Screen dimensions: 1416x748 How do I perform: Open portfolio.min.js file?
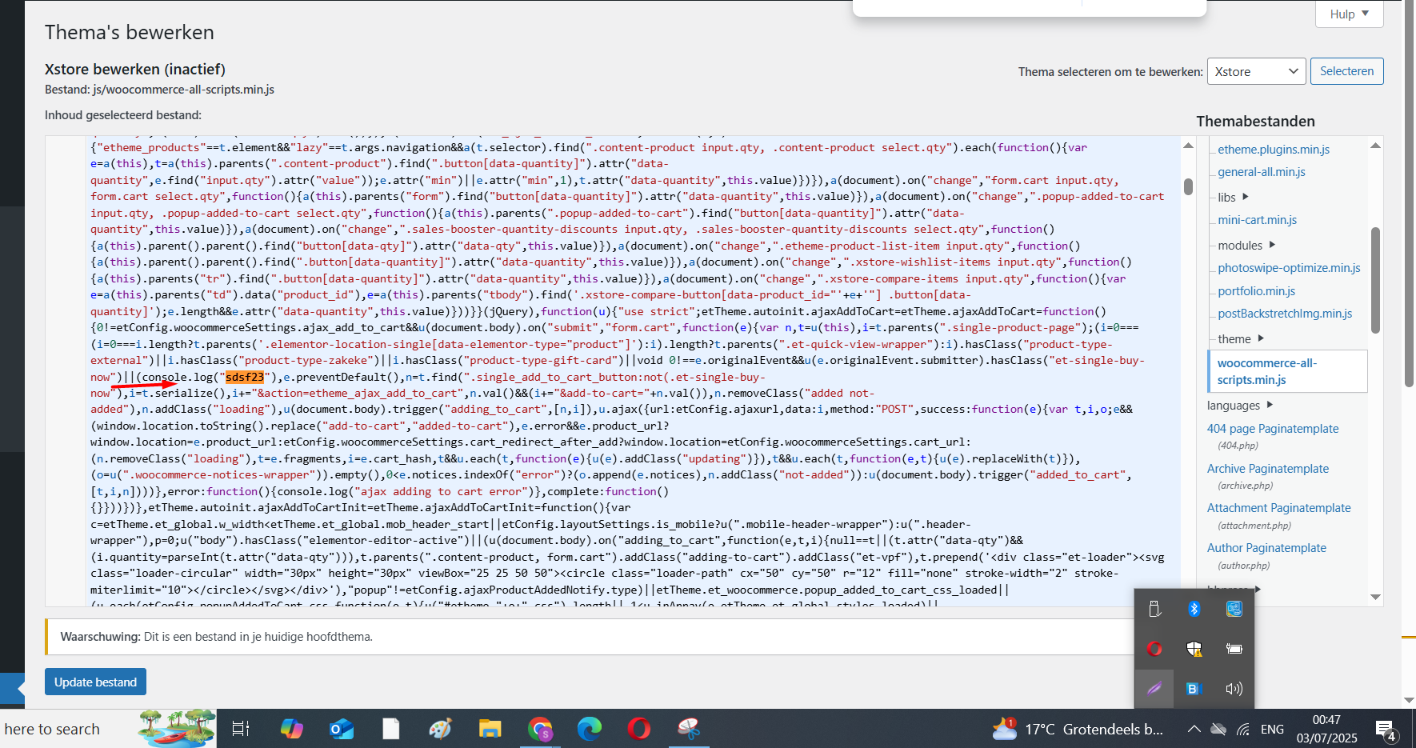coord(1257,291)
